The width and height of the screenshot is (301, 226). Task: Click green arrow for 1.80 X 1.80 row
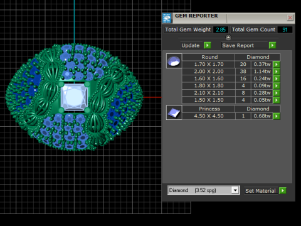277,86
